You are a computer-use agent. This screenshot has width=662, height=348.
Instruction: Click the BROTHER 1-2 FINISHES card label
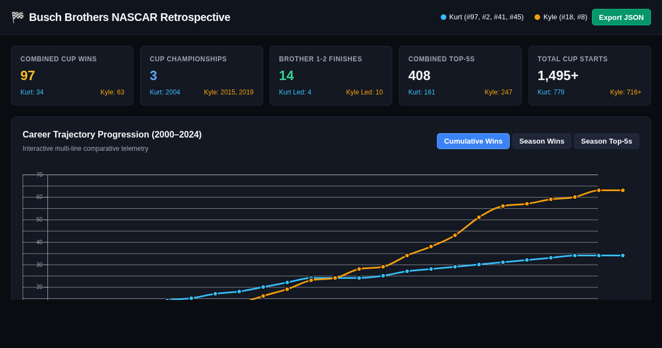(321, 59)
